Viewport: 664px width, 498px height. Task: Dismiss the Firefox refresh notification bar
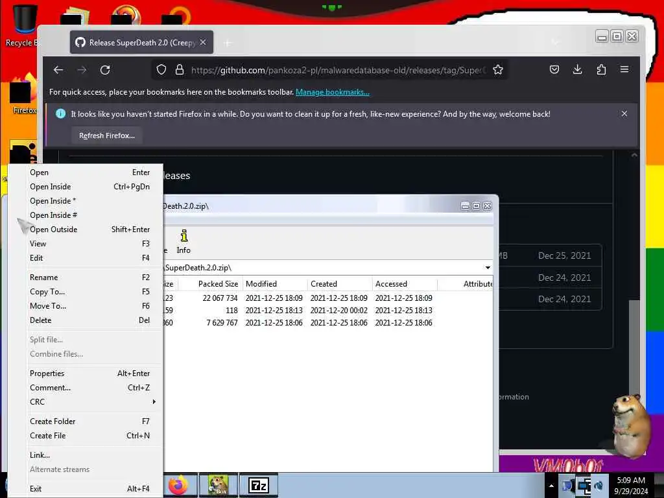624,113
